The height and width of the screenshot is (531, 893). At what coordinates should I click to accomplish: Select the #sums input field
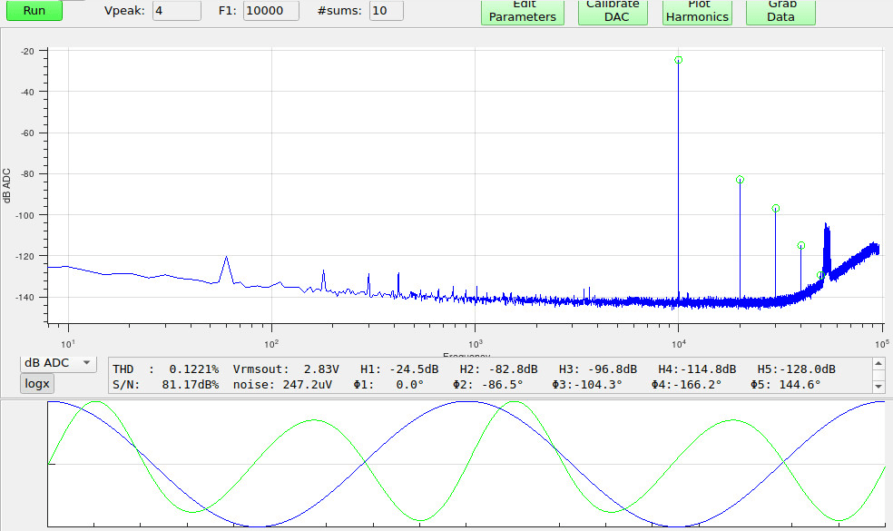pyautogui.click(x=386, y=10)
